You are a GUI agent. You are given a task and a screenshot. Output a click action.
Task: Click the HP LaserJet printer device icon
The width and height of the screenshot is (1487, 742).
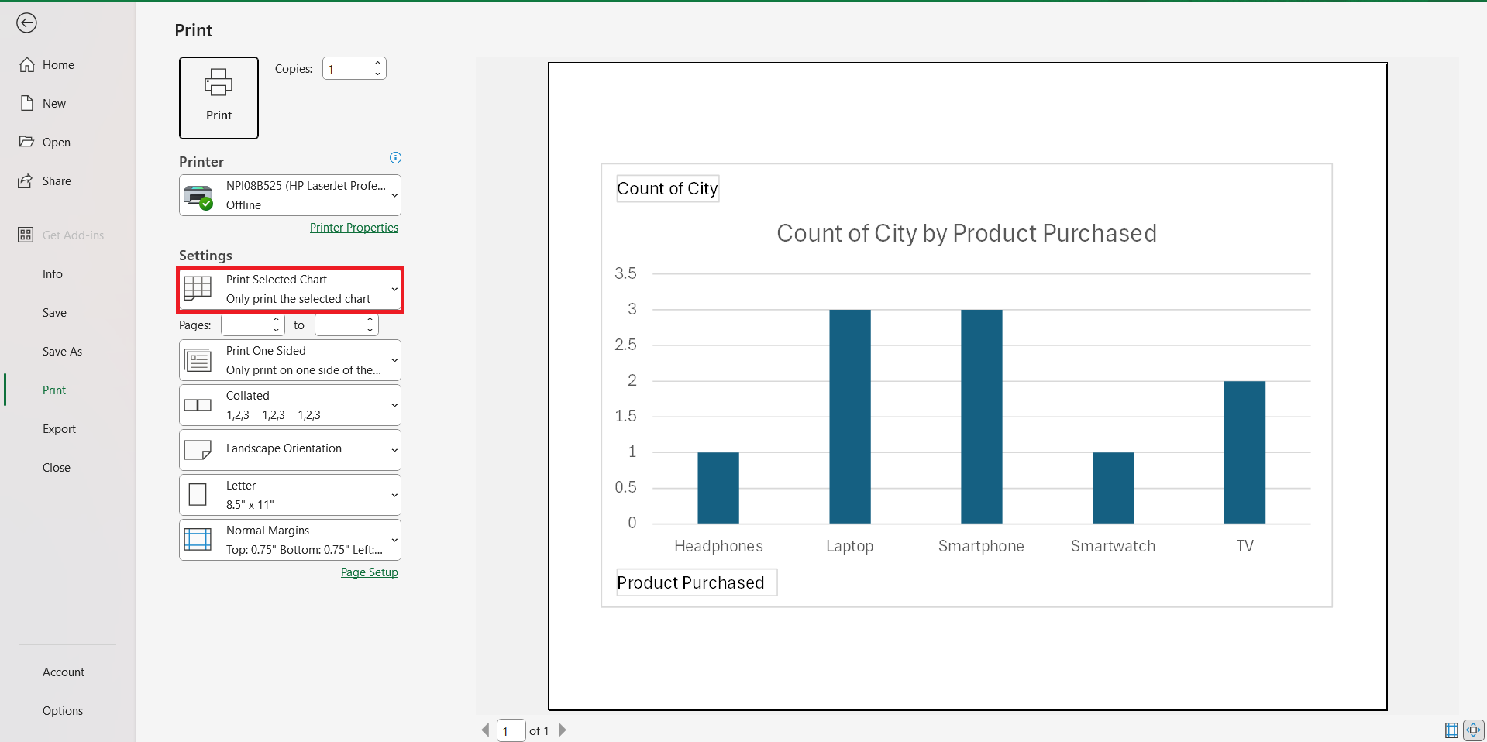click(198, 196)
